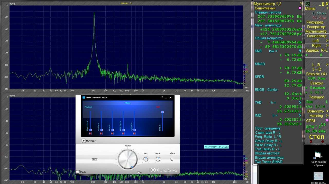329x184 pixels.
Task: Click the right red indicator under Стоп
Action: click(323, 142)
